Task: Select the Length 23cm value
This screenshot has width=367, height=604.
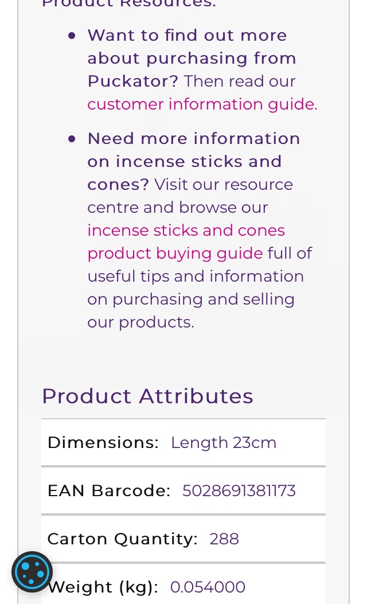Action: pos(224,443)
